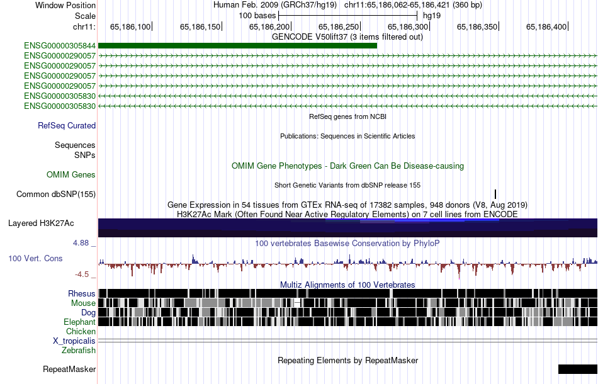Click the Chicken alignment label
The height and width of the screenshot is (384, 598).
pos(81,331)
